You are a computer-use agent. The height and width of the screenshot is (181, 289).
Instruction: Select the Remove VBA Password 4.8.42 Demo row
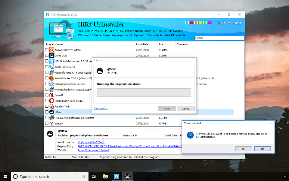tap(139, 118)
